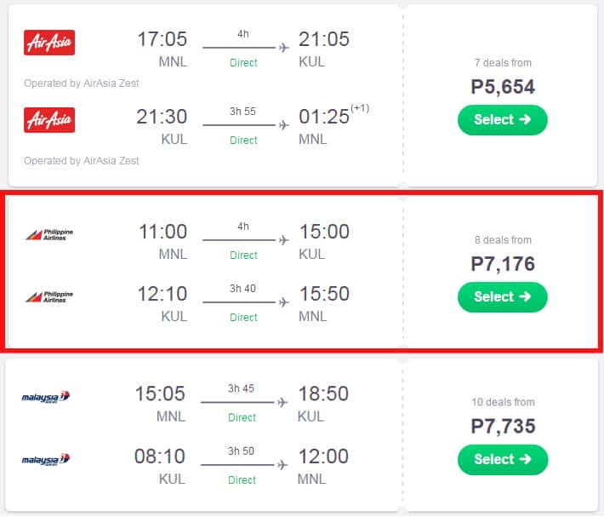Click the "7 deals from" text
The width and height of the screenshot is (604, 517).
[x=502, y=63]
